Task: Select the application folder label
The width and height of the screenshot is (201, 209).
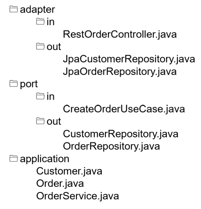Action: pyautogui.click(x=45, y=159)
